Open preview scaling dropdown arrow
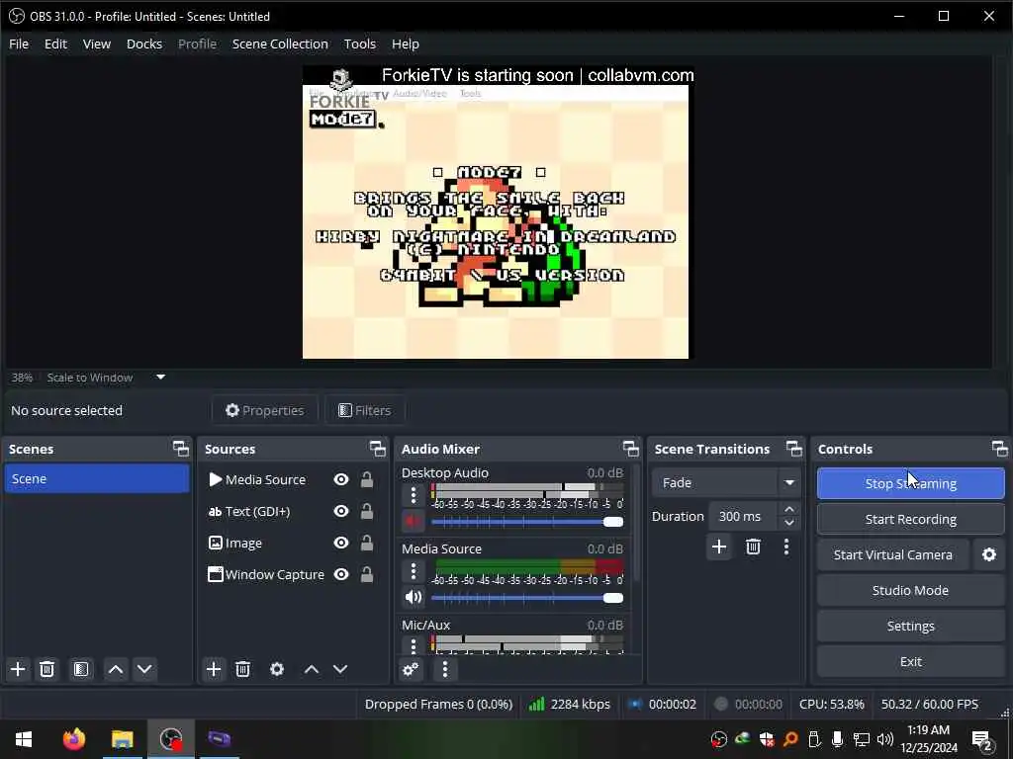Viewport: 1013px width, 759px height. 161,377
